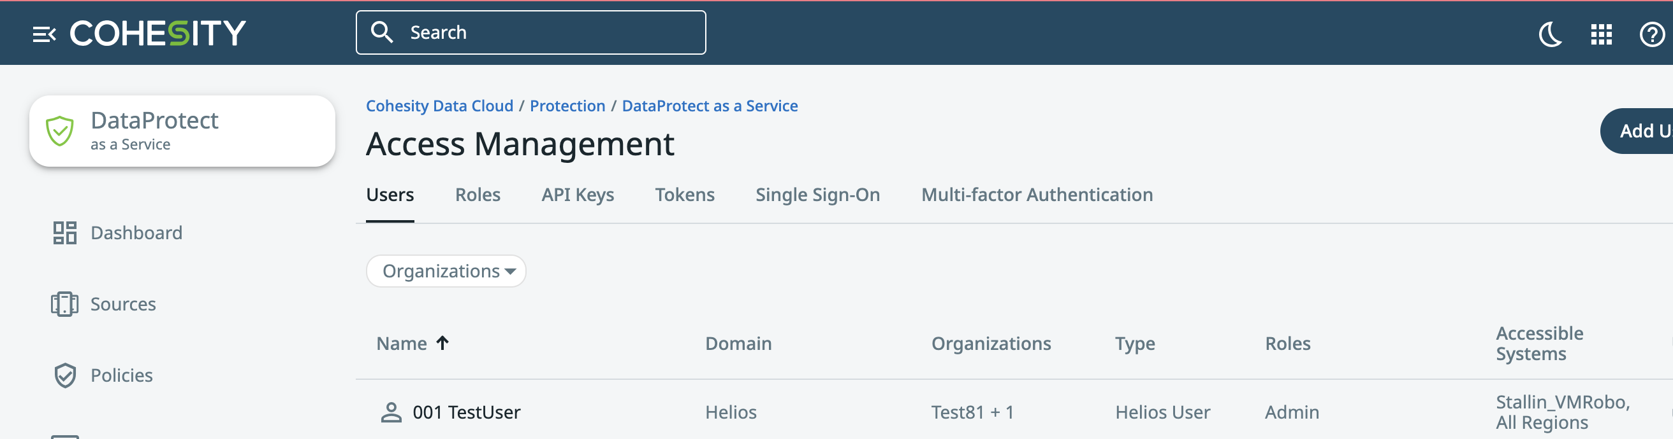Viewport: 1673px width, 439px height.
Task: Collapse the sidebar navigation menu icon
Action: point(44,34)
